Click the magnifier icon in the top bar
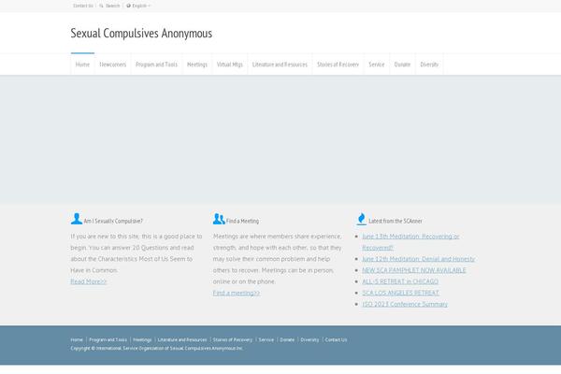Viewport: 561px width, 374px height. click(101, 6)
